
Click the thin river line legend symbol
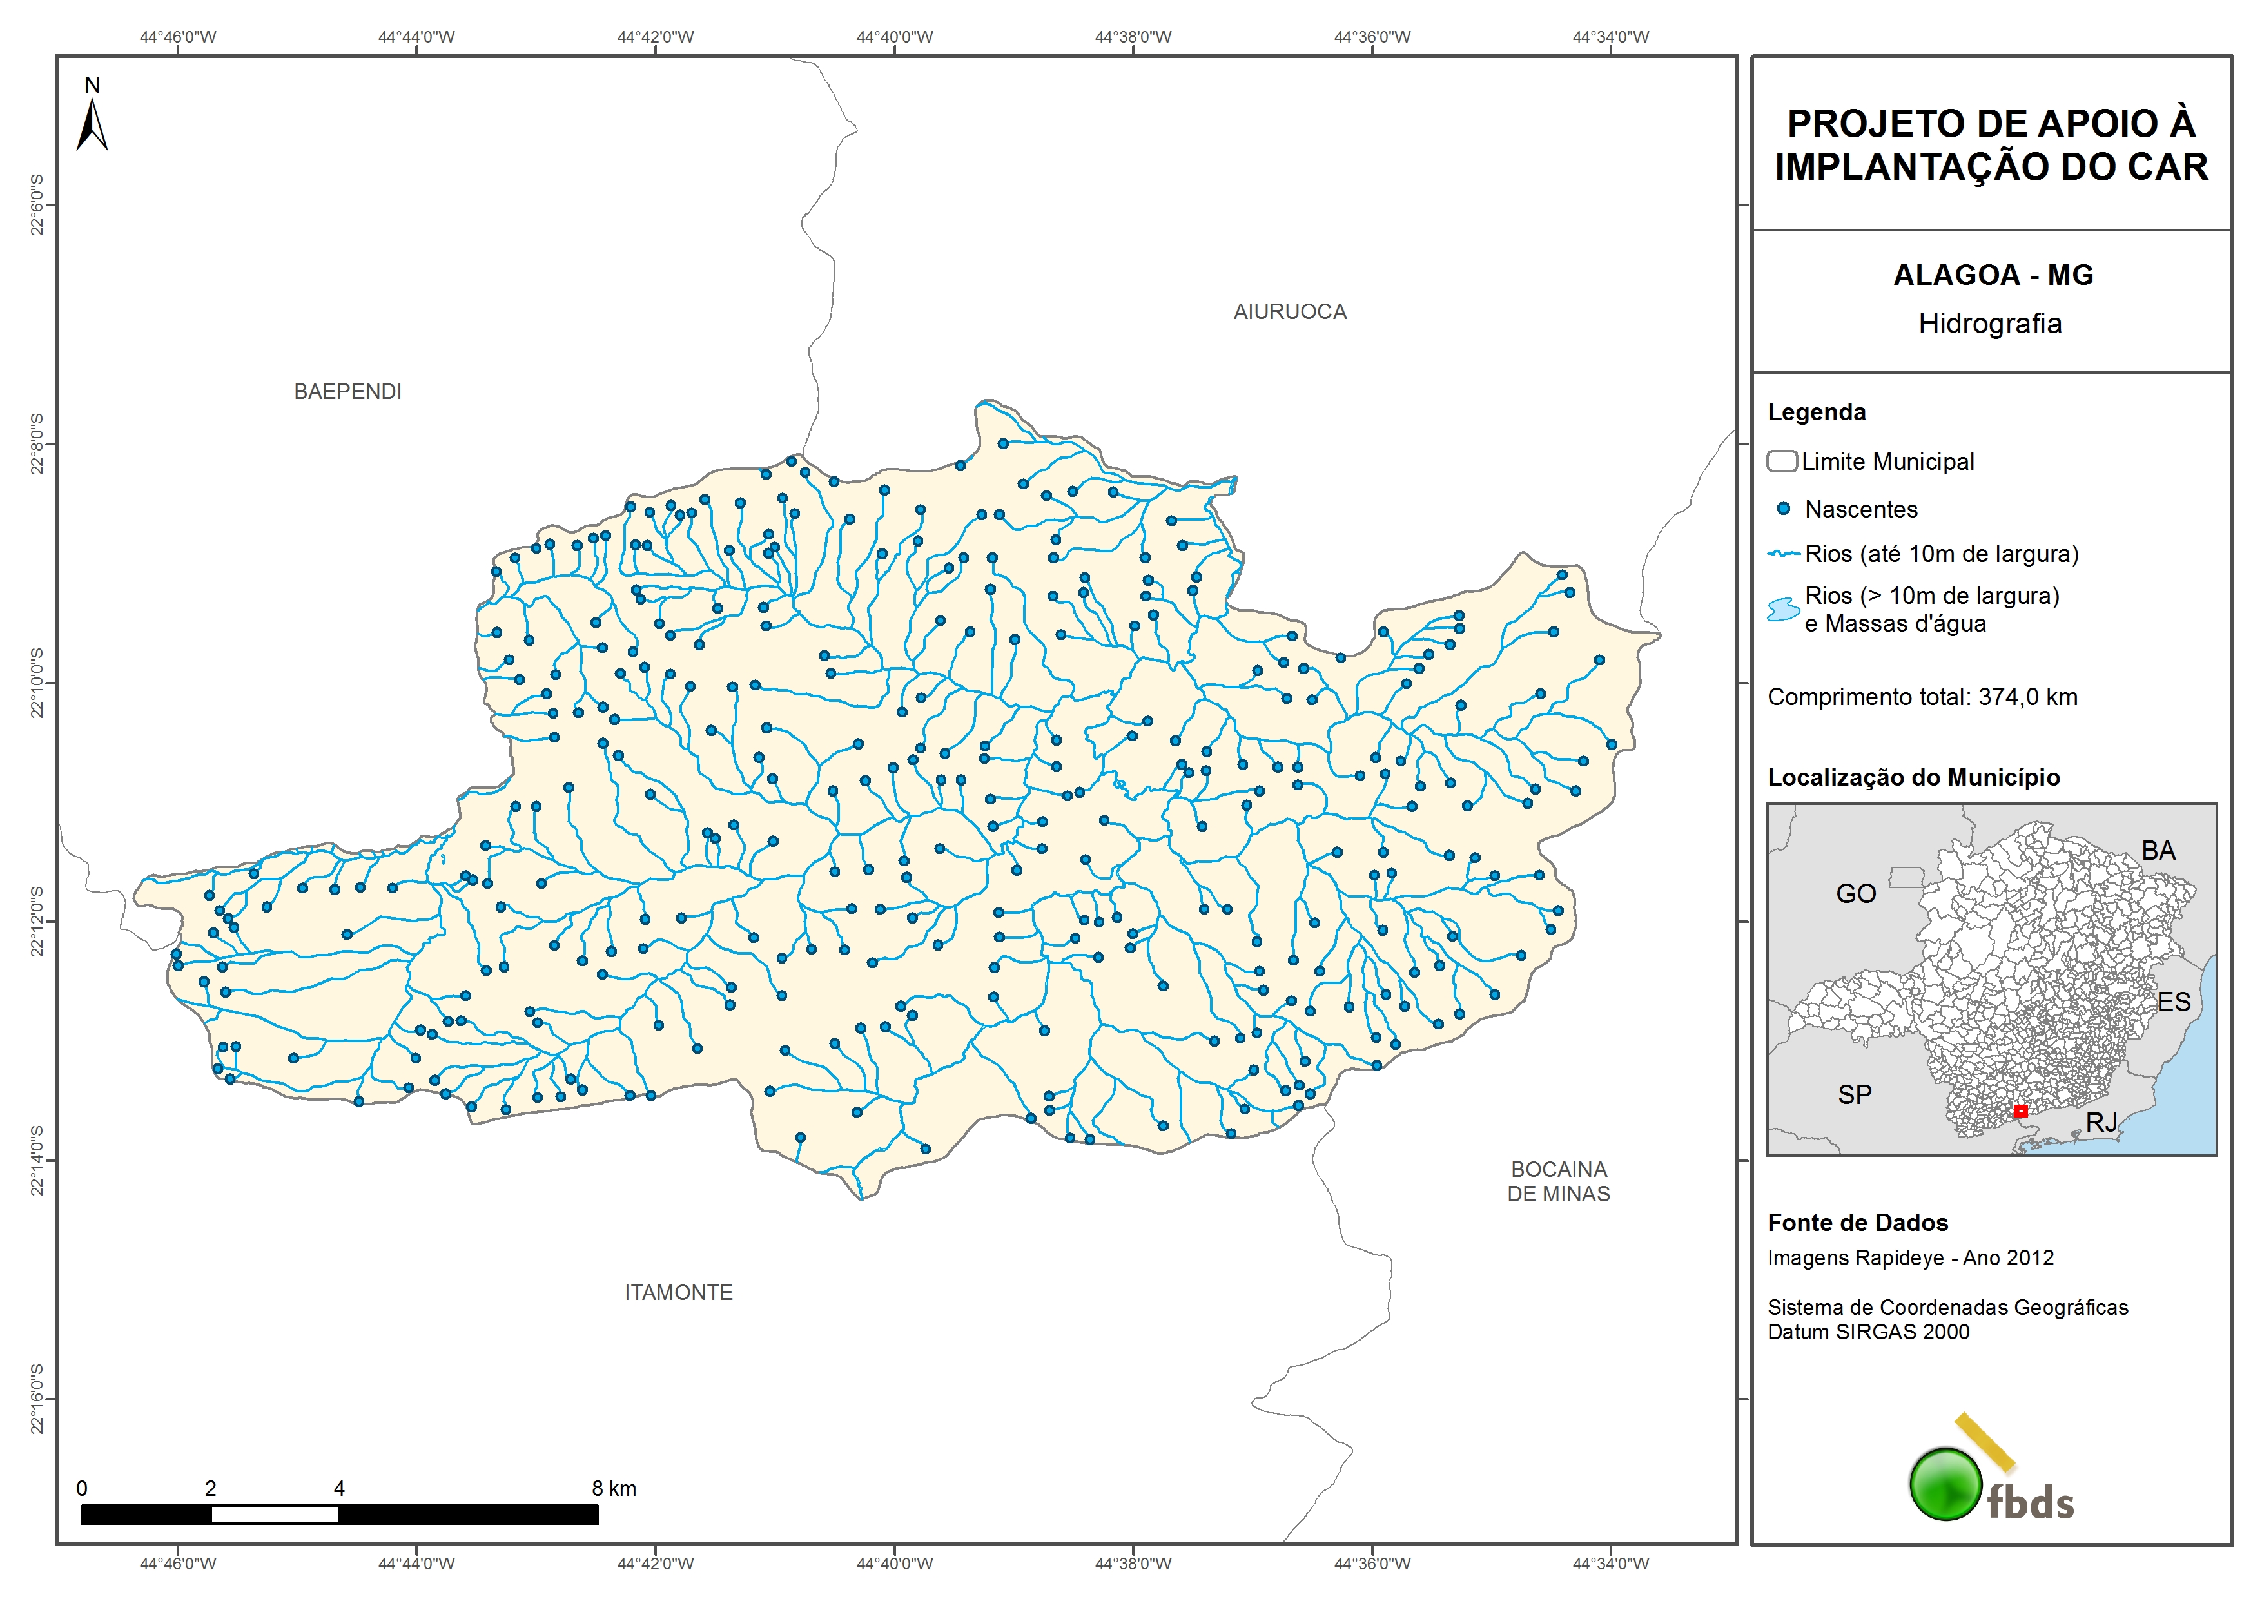pyautogui.click(x=1784, y=554)
